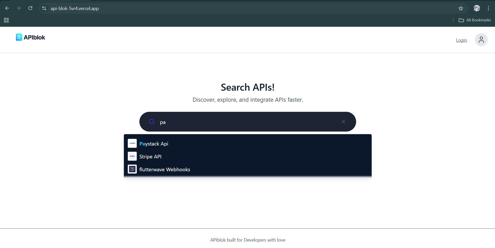Click the address bar URL
This screenshot has width=495, height=248.
[75, 8]
